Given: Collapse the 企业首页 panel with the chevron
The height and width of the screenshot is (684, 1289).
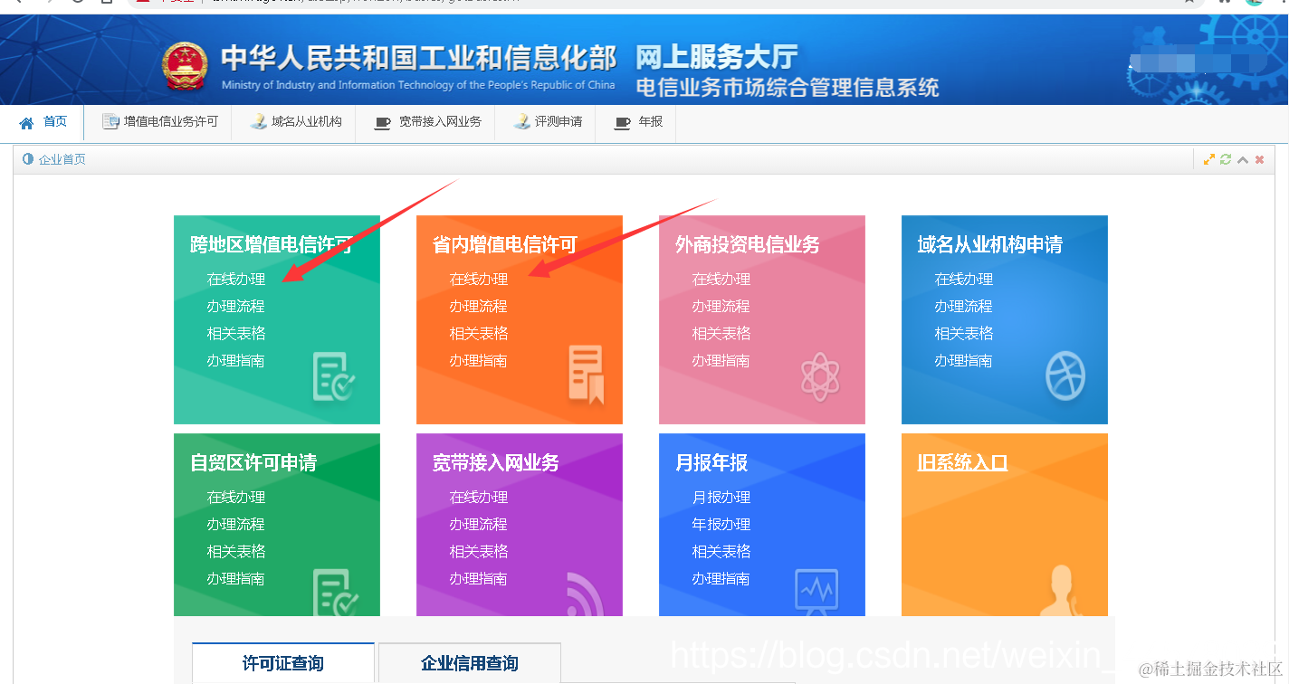Looking at the screenshot, I should [1242, 158].
